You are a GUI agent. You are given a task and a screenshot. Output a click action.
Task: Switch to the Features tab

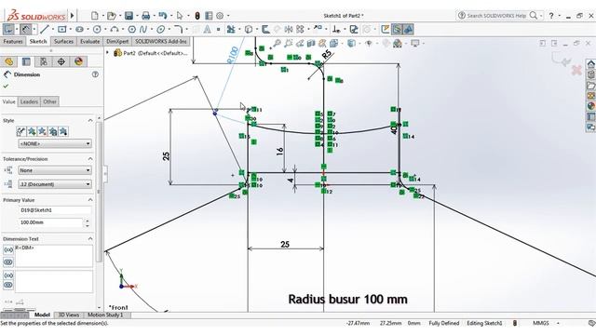tap(13, 41)
